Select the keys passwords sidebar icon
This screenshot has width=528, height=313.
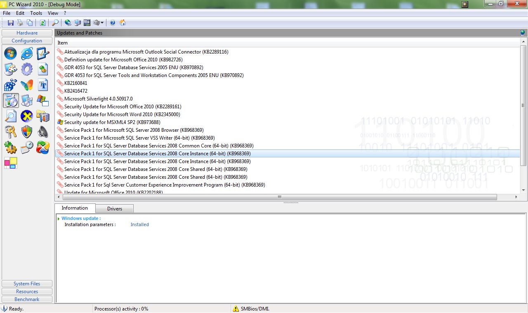coord(11,132)
